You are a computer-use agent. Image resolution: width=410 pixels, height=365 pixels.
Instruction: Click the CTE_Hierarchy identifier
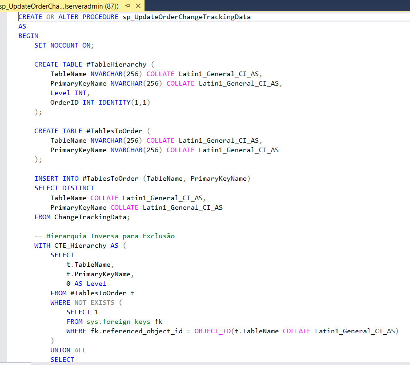pos(80,246)
